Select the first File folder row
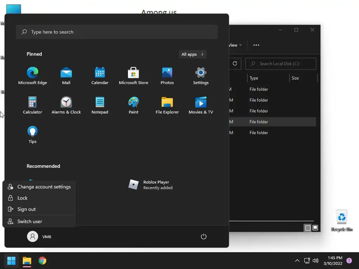The height and width of the screenshot is (269, 359). click(272, 89)
